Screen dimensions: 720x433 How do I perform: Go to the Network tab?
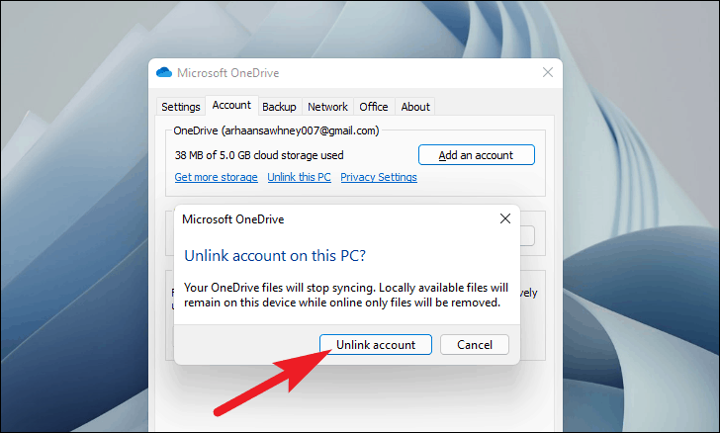tap(327, 107)
